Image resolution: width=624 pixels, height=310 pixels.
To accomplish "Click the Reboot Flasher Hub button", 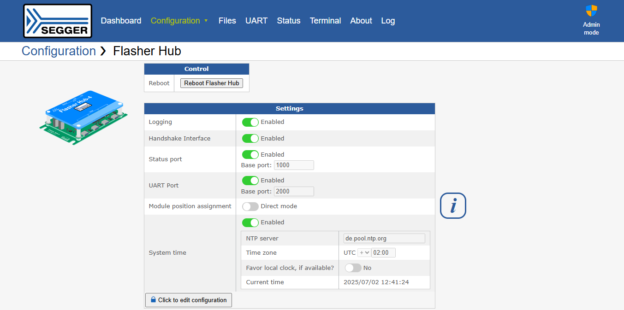I will coord(212,83).
